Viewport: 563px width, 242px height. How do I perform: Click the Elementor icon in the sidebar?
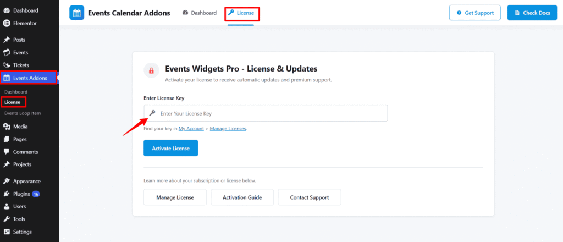(7, 23)
